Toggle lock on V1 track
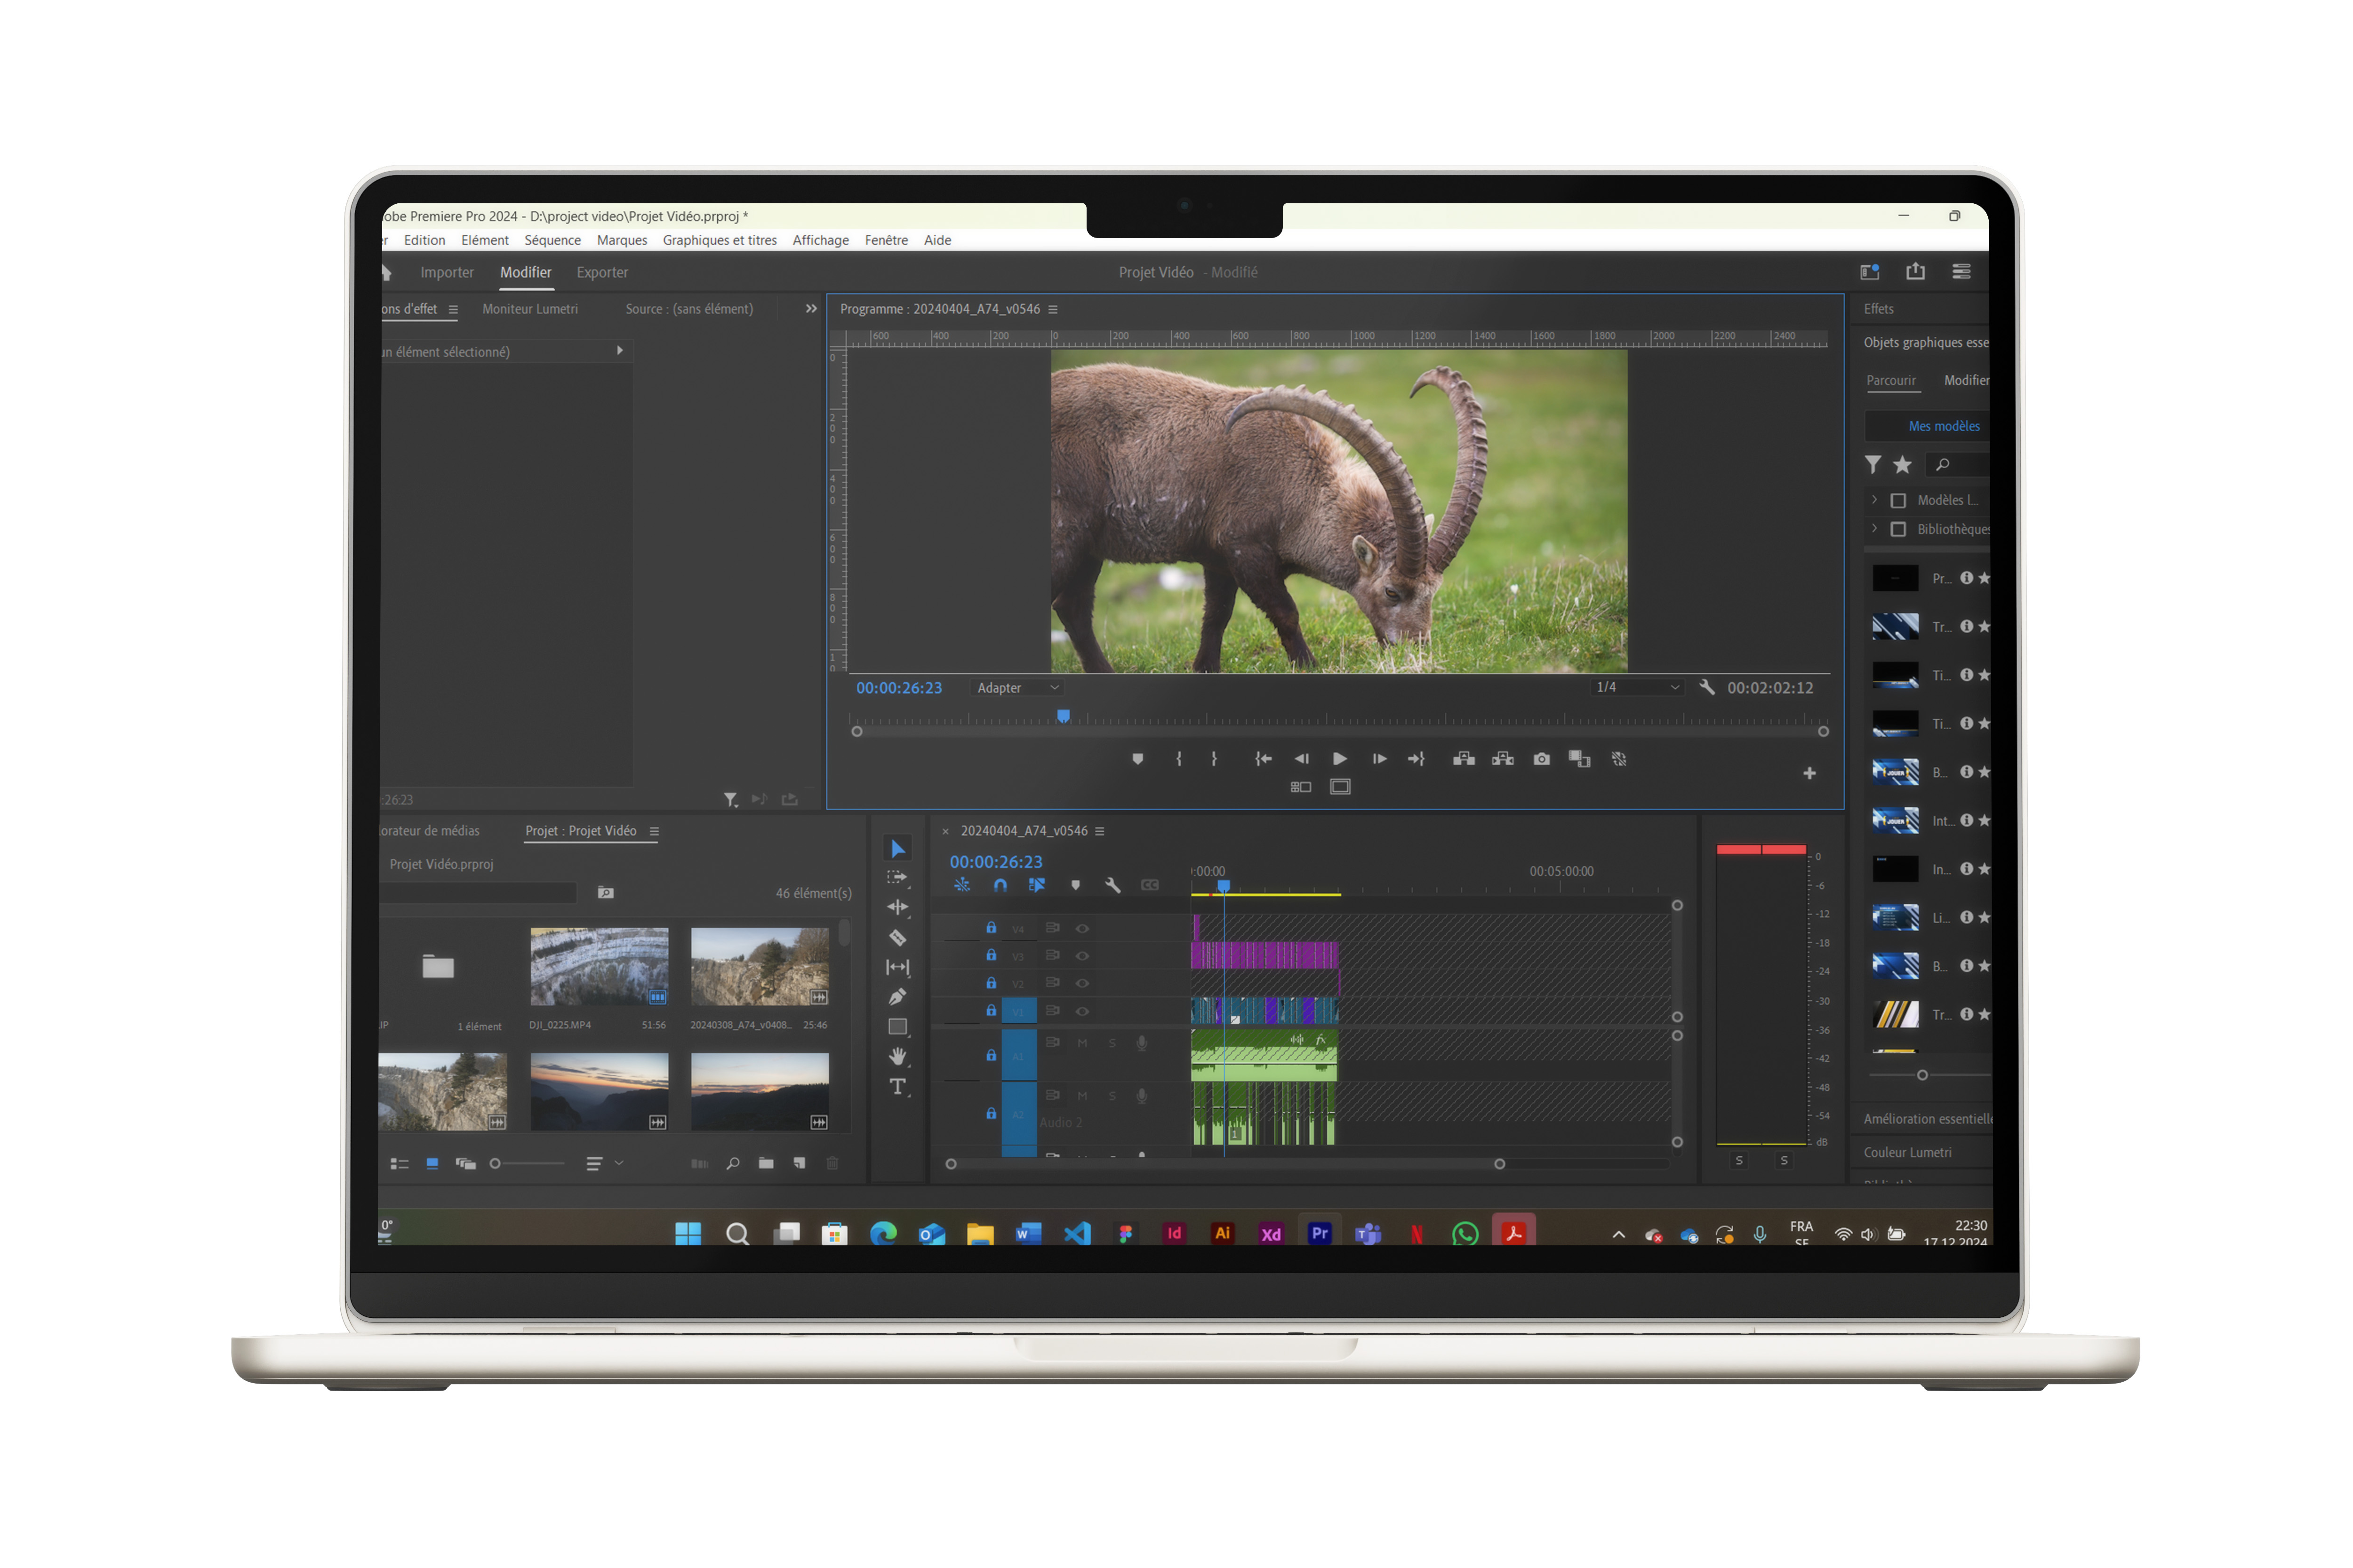This screenshot has height=1568, width=2353. pyautogui.click(x=991, y=1011)
